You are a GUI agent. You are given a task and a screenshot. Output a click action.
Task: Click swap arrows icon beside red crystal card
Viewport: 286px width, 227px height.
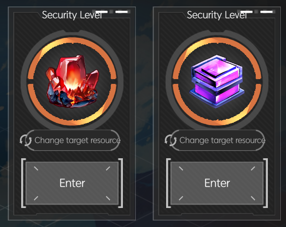[x=26, y=140]
